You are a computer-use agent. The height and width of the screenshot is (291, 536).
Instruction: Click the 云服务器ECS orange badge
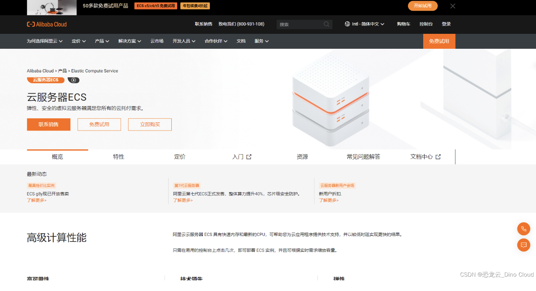click(x=46, y=80)
